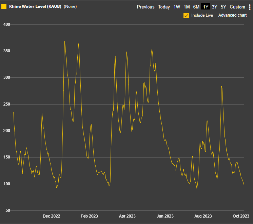Switch chart range to 3Y
Screen dimensions: 253x224
(214, 7)
